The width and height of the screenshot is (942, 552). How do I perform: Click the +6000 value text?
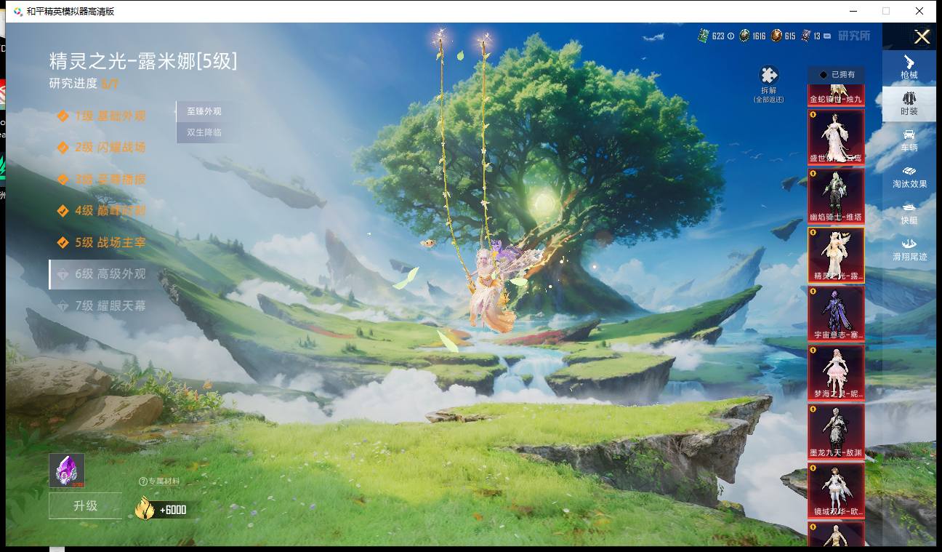pos(173,510)
